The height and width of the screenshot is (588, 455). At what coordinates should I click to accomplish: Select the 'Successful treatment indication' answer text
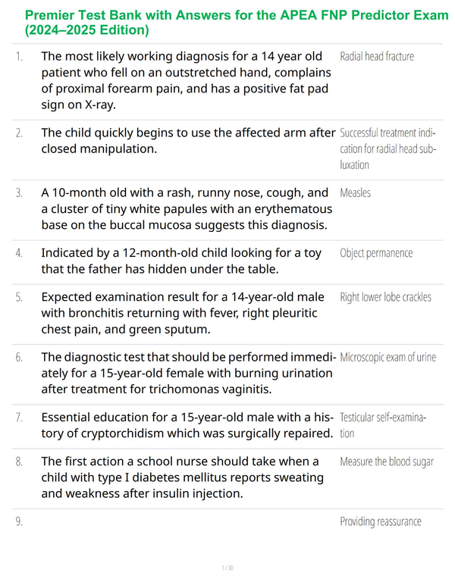388,149
